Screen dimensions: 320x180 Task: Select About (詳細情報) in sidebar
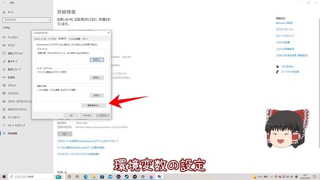click(x=10, y=133)
